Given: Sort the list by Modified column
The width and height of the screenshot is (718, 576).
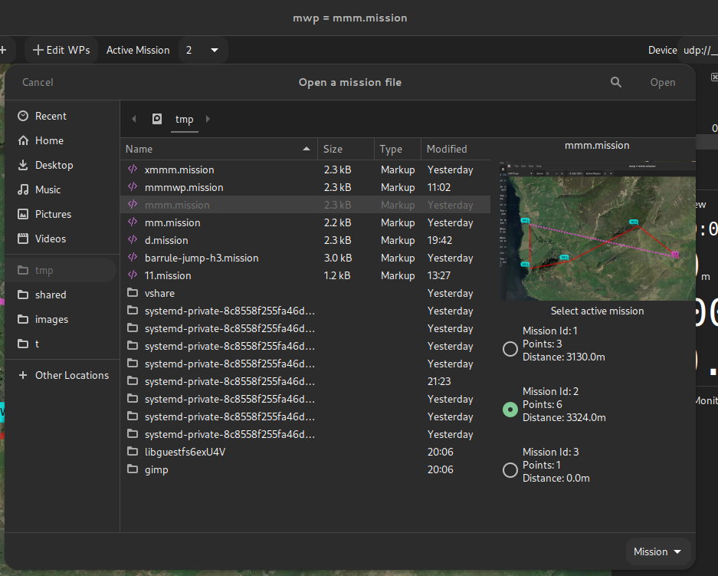Looking at the screenshot, I should click(x=455, y=149).
